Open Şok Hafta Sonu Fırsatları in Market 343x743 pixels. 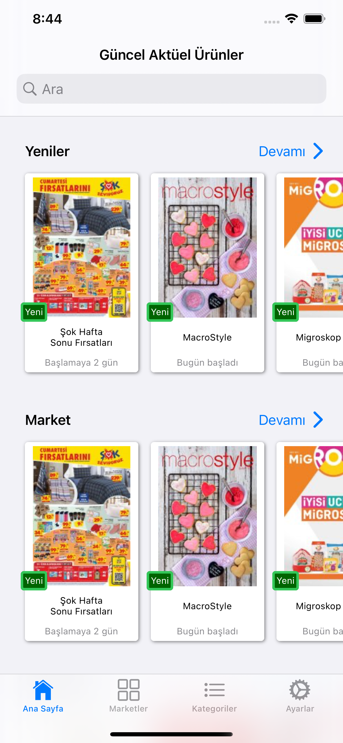(81, 541)
